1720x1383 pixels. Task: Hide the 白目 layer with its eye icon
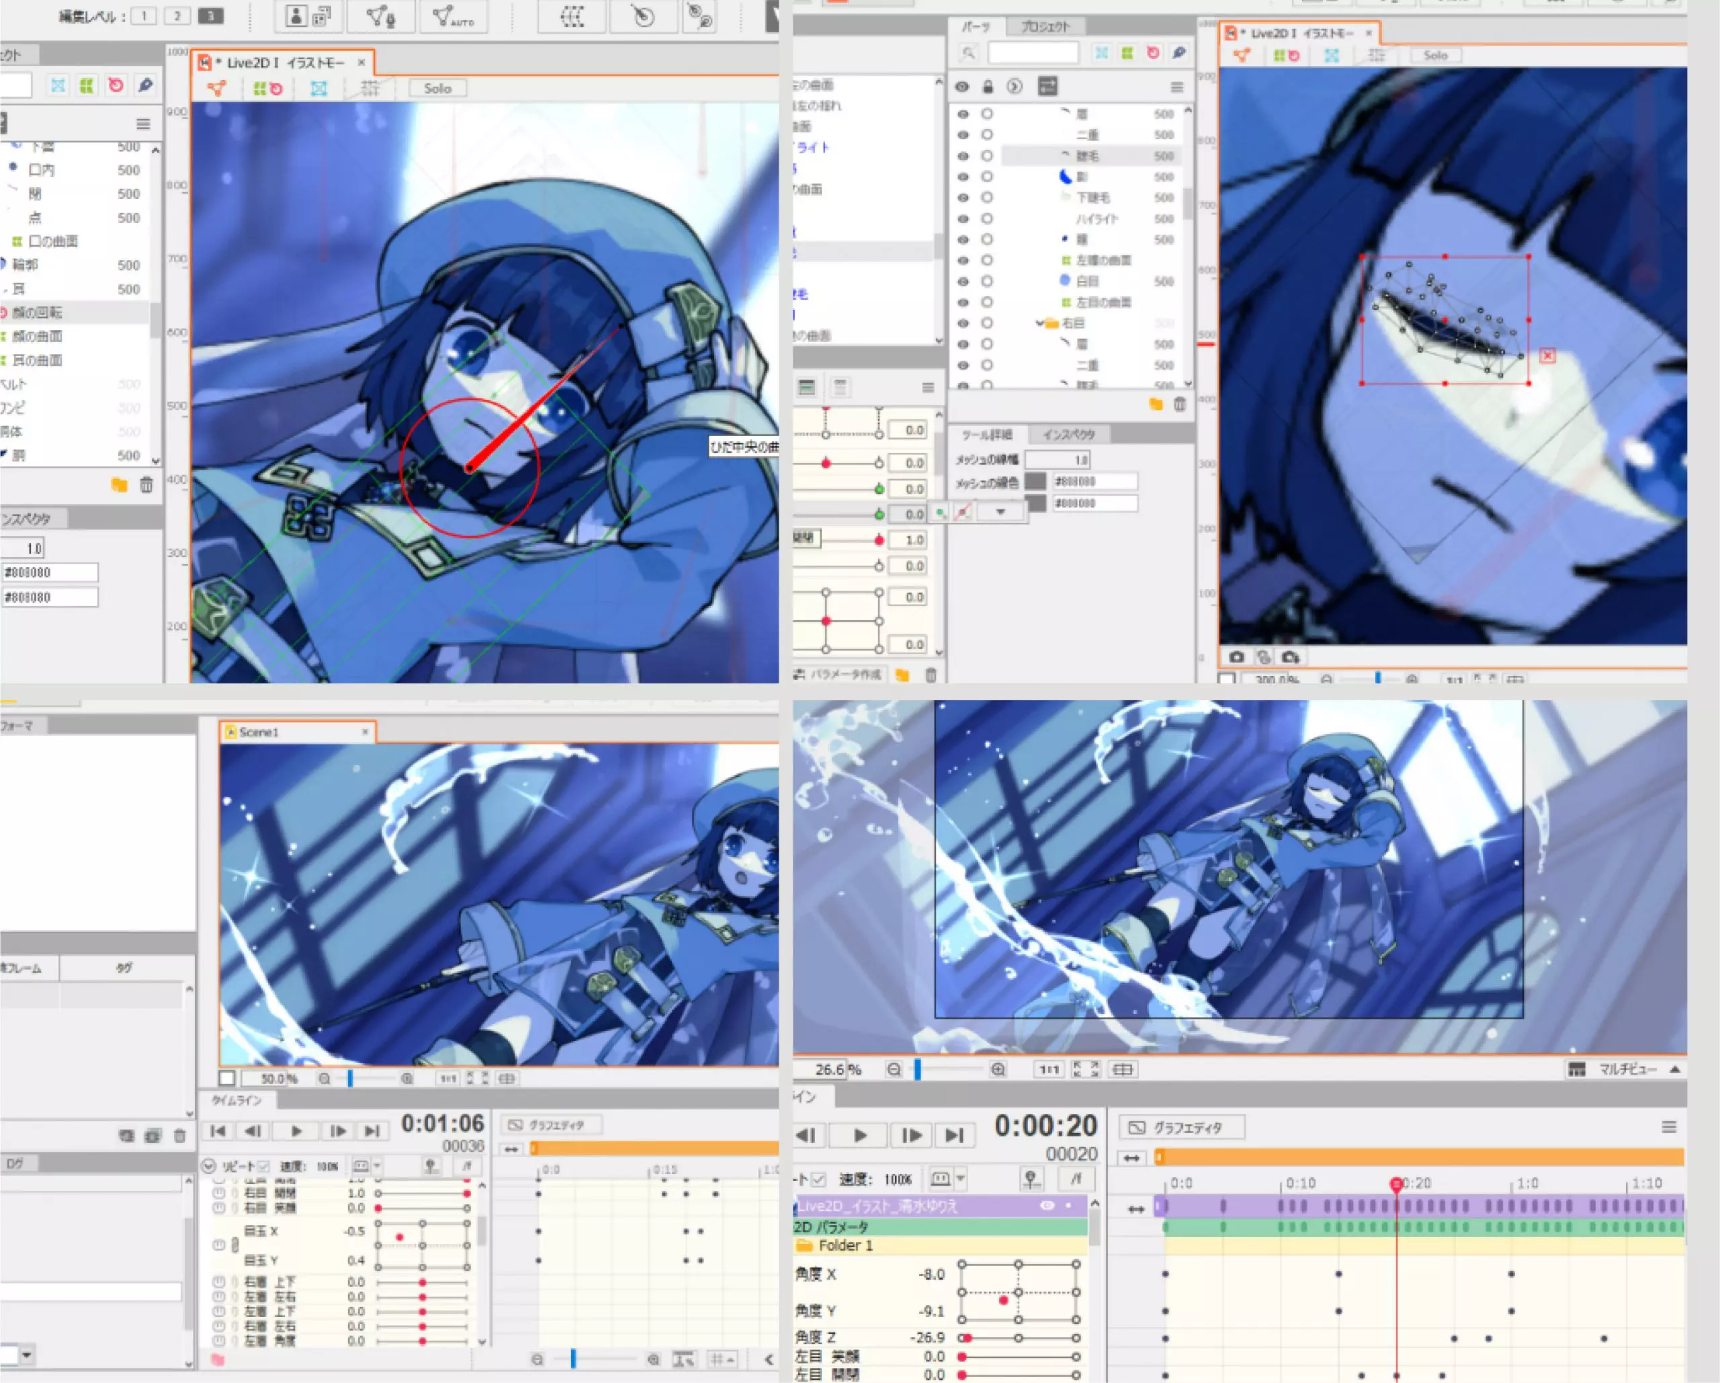point(963,282)
